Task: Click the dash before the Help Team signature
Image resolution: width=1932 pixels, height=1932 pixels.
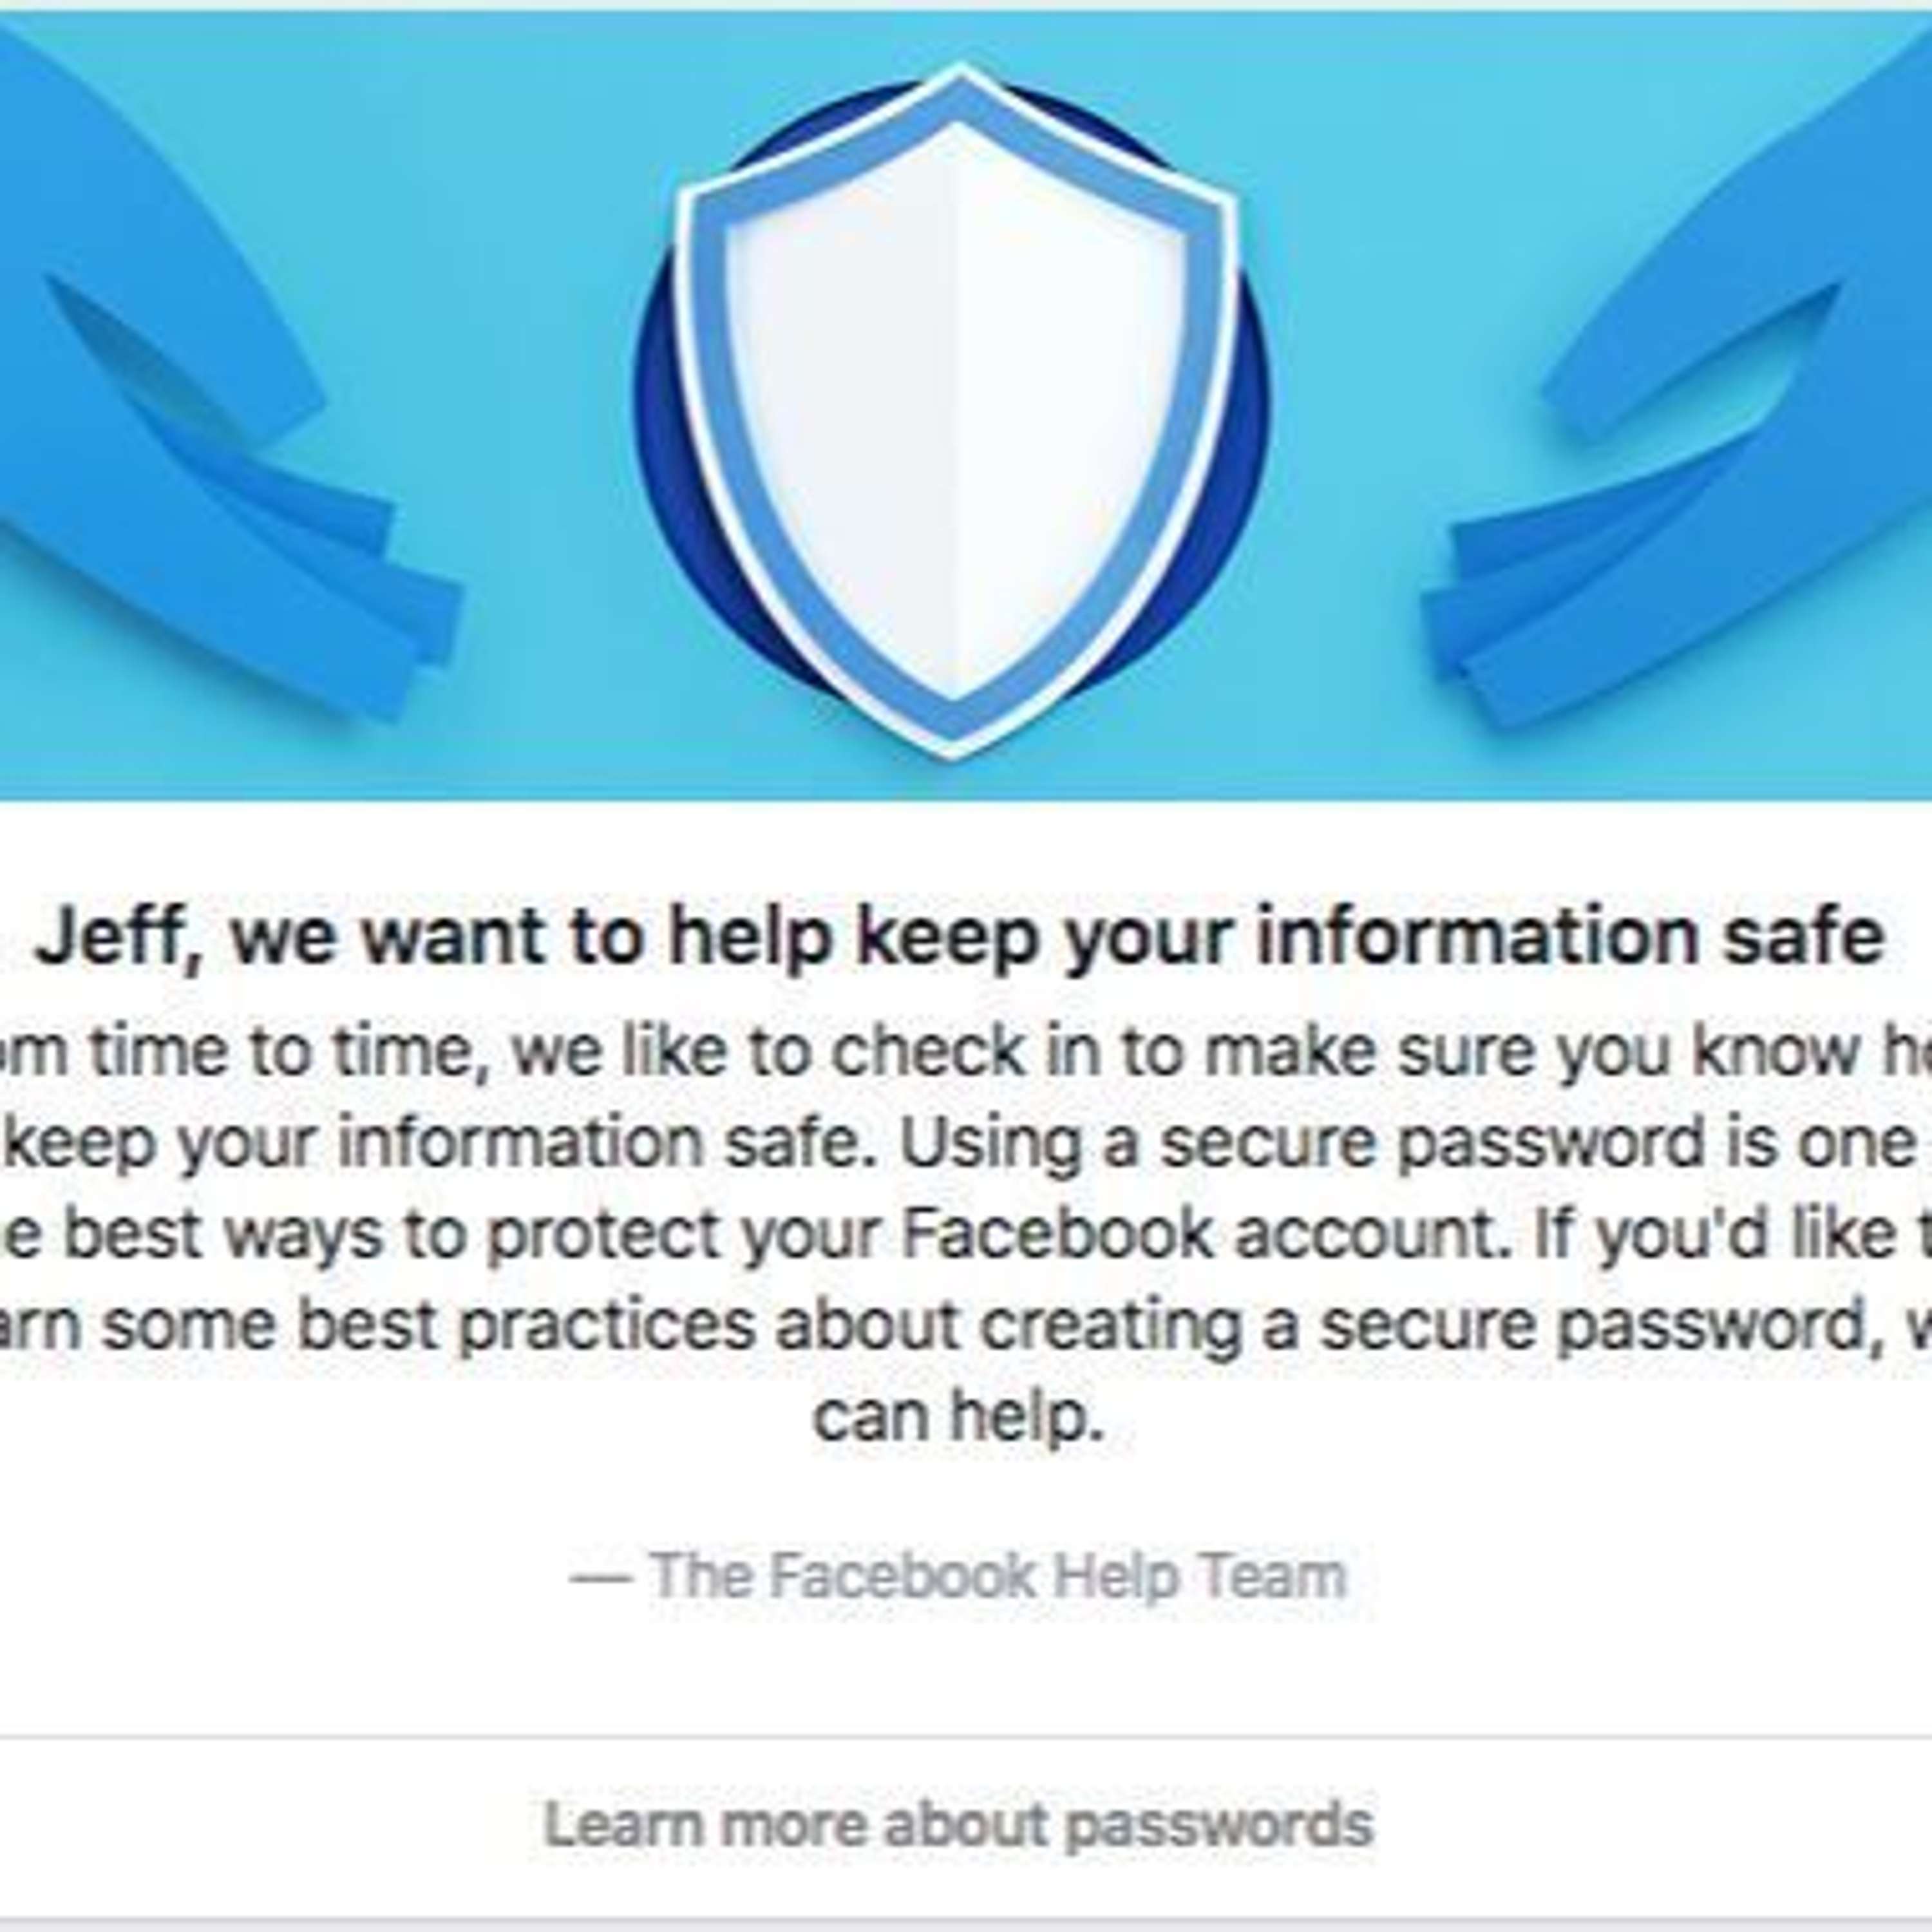Action: [600, 1577]
